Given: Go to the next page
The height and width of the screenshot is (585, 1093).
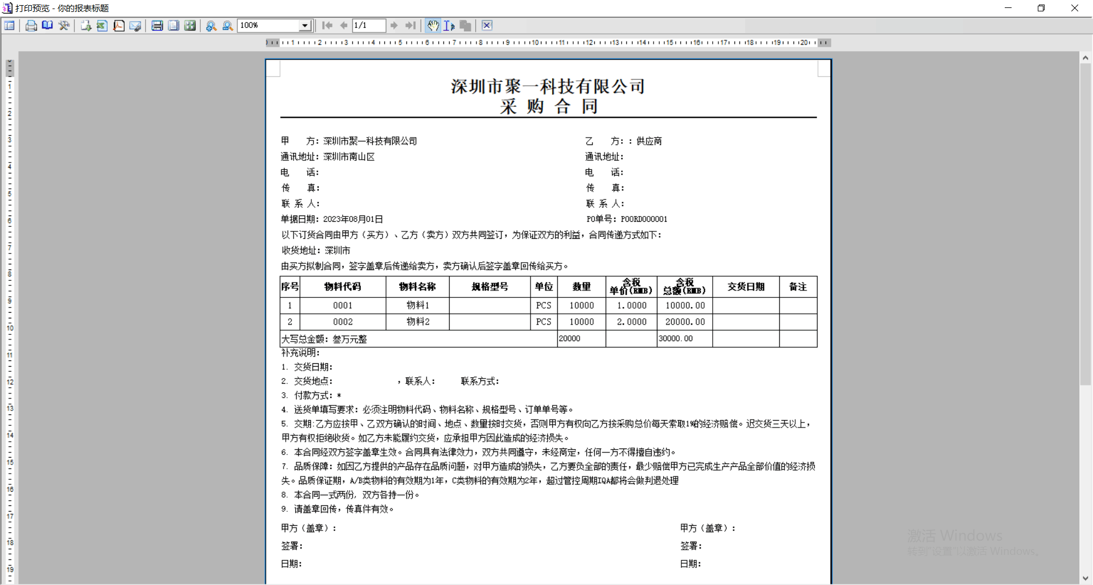Looking at the screenshot, I should tap(394, 26).
